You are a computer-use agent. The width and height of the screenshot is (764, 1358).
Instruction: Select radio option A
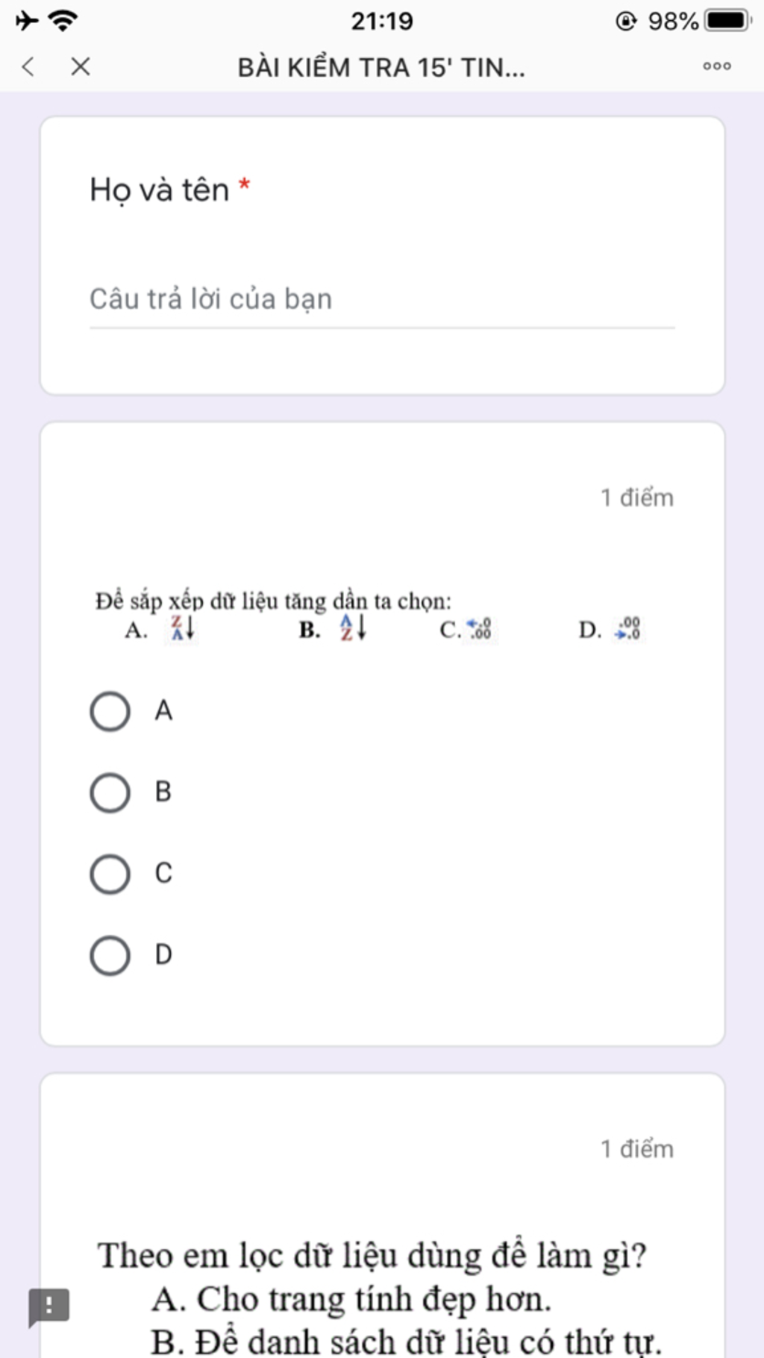tap(110, 711)
